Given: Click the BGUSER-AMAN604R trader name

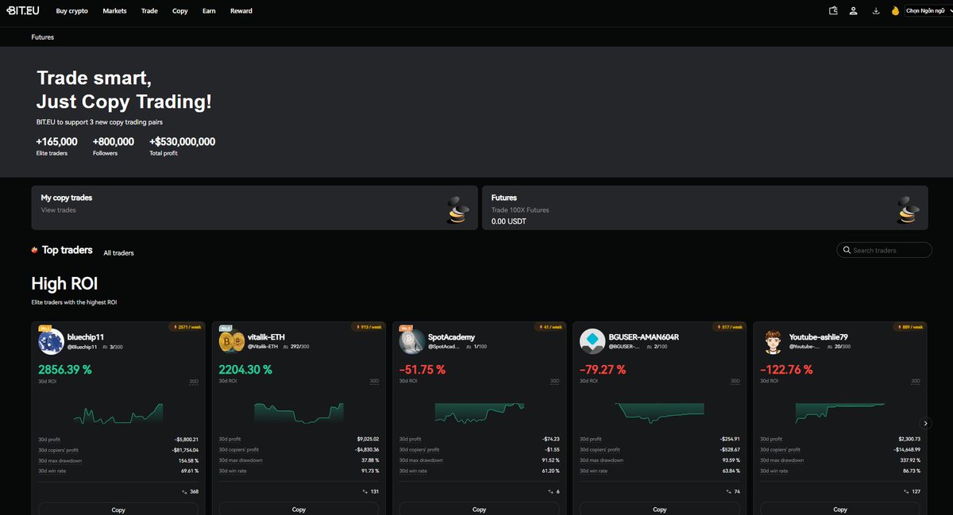Looking at the screenshot, I should (x=644, y=337).
